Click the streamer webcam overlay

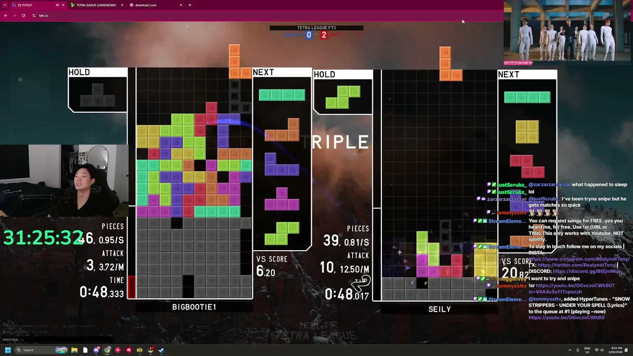click(64, 181)
